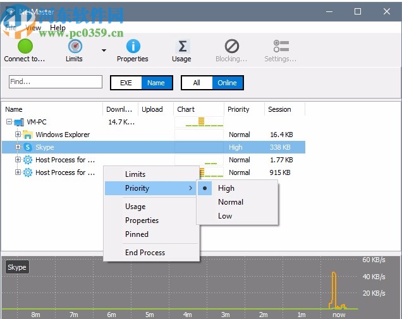Screen dimensions: 402x319
Task: Expand the Windows Explorer node
Action: click(18, 134)
